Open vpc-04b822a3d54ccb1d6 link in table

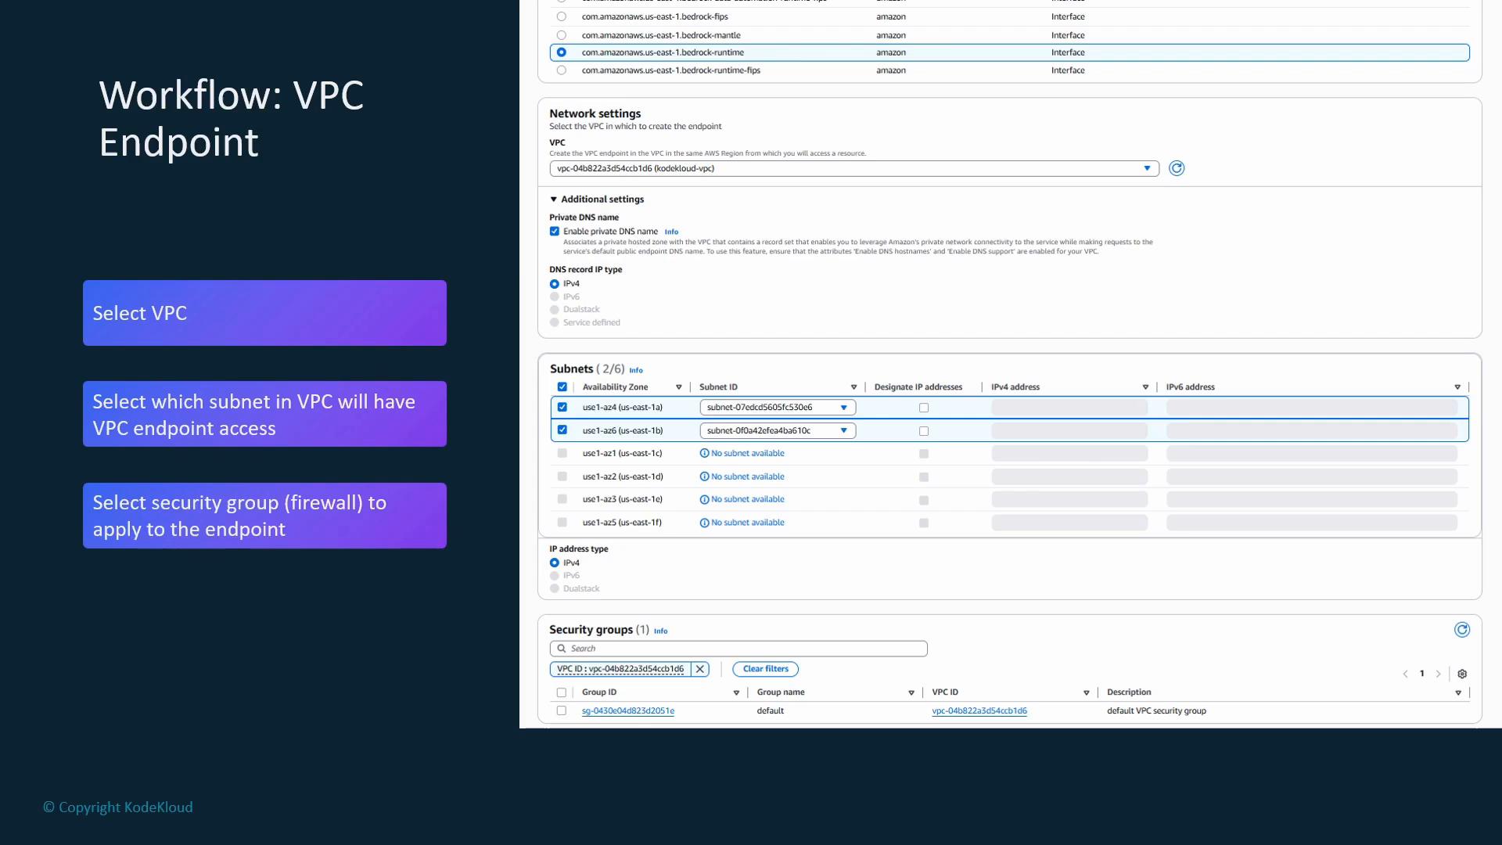[x=979, y=710]
